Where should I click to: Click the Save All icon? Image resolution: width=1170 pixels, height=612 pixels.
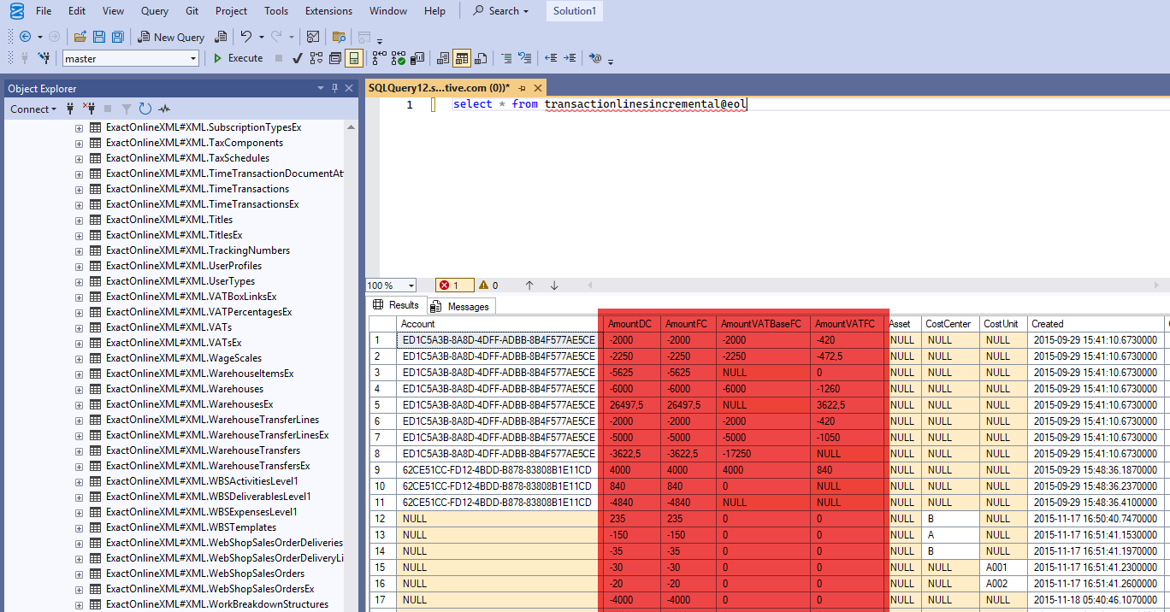(117, 37)
